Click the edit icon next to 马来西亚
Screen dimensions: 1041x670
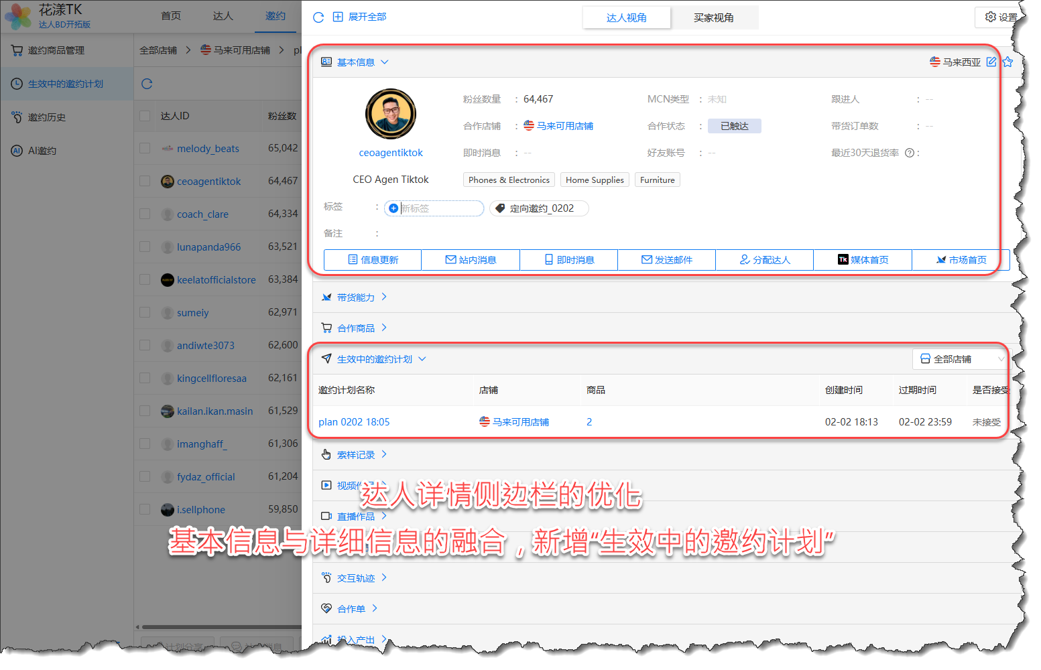click(x=991, y=62)
